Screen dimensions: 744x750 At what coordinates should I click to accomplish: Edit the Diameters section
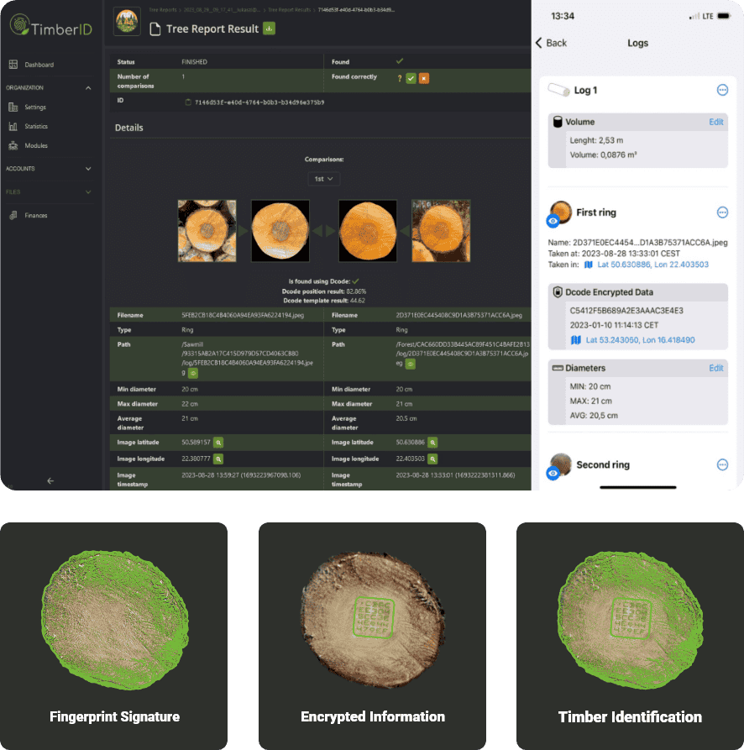(x=715, y=368)
